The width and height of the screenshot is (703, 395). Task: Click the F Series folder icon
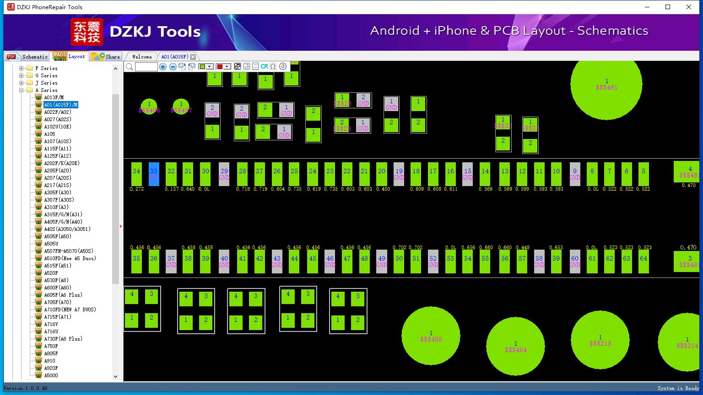[30, 68]
